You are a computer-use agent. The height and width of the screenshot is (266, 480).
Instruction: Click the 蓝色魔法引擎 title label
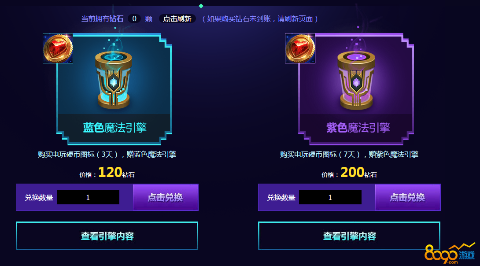click(x=115, y=128)
